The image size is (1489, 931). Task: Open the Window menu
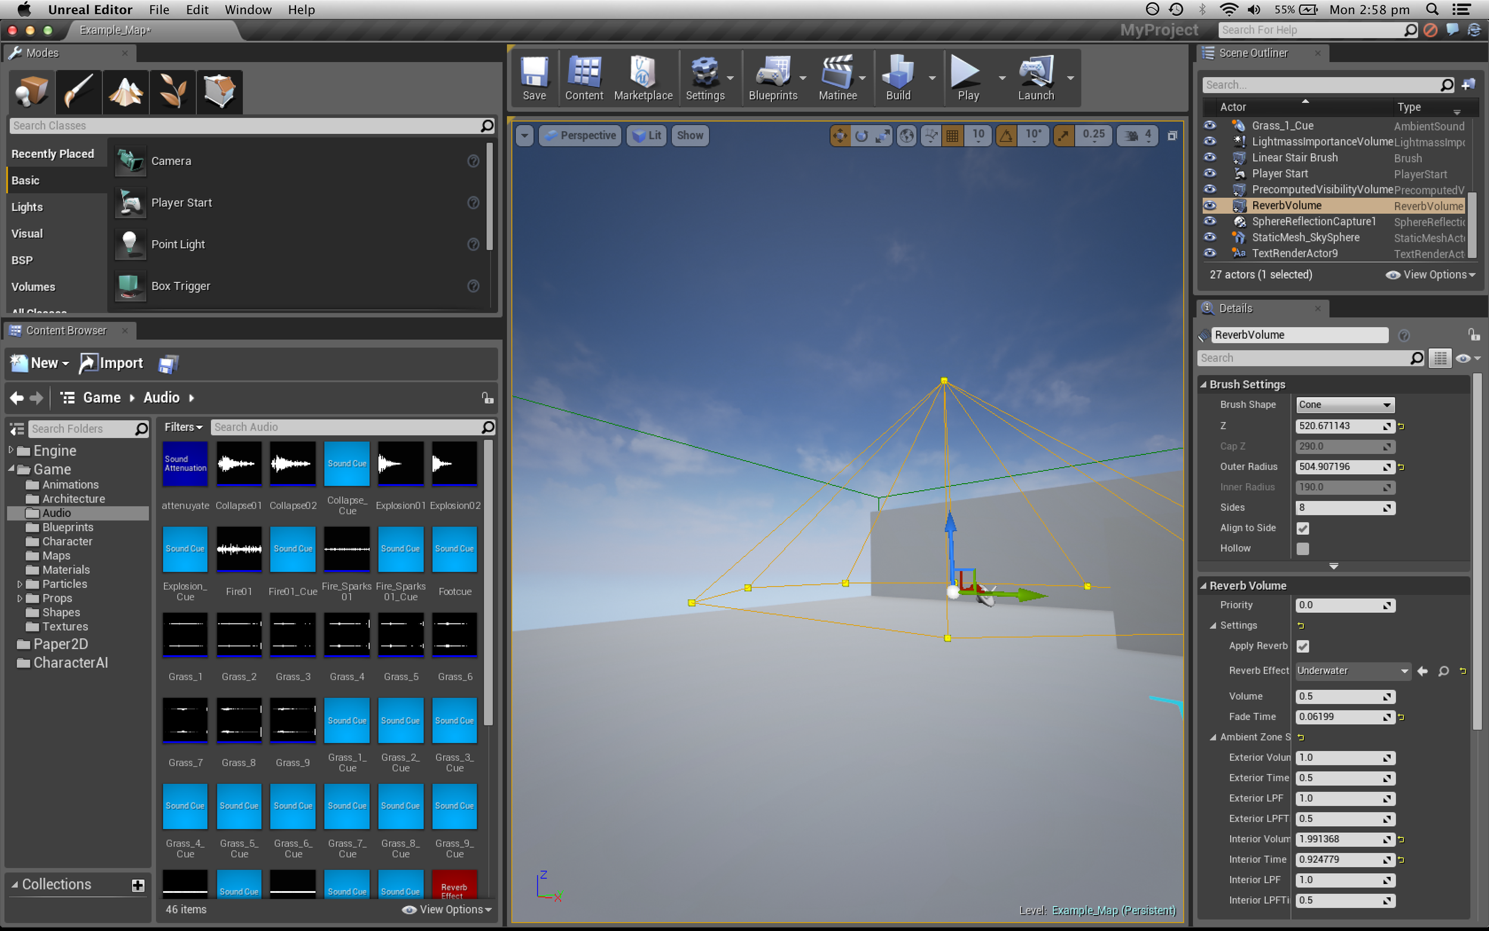[x=247, y=10]
